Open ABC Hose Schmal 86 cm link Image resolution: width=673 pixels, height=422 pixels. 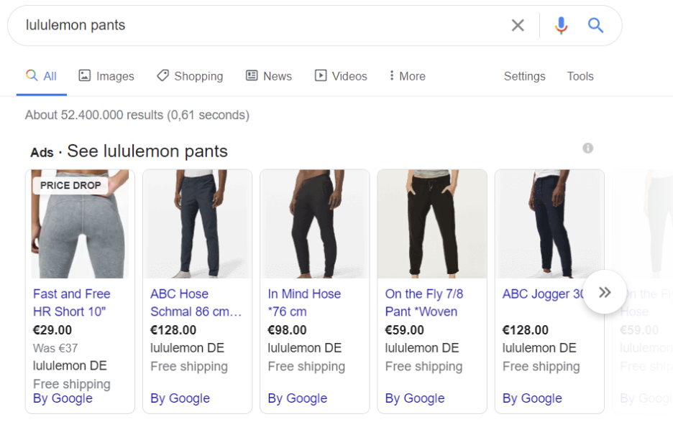[x=196, y=302]
